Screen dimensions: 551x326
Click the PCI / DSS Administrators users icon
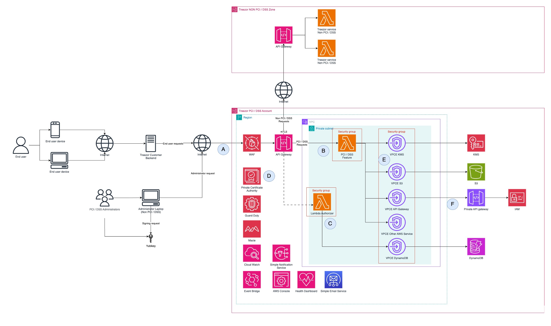[104, 198]
